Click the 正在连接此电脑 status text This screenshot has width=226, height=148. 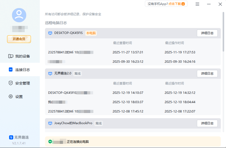(78, 142)
